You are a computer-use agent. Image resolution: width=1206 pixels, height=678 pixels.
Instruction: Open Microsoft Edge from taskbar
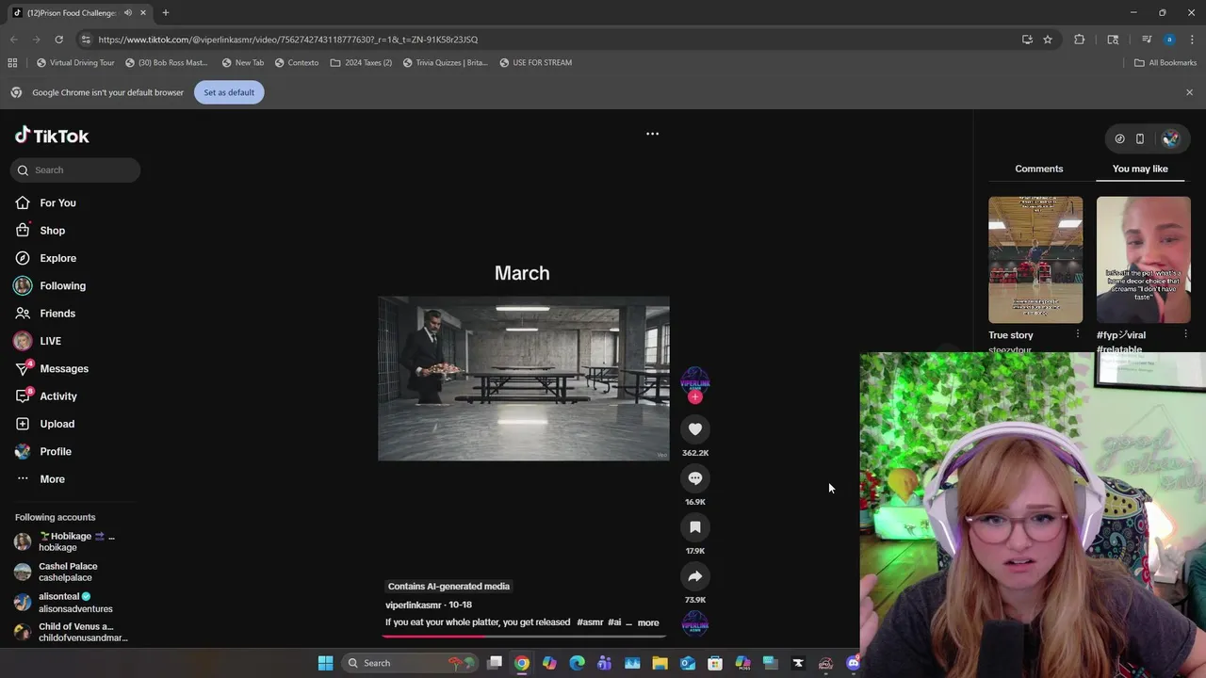(x=577, y=663)
